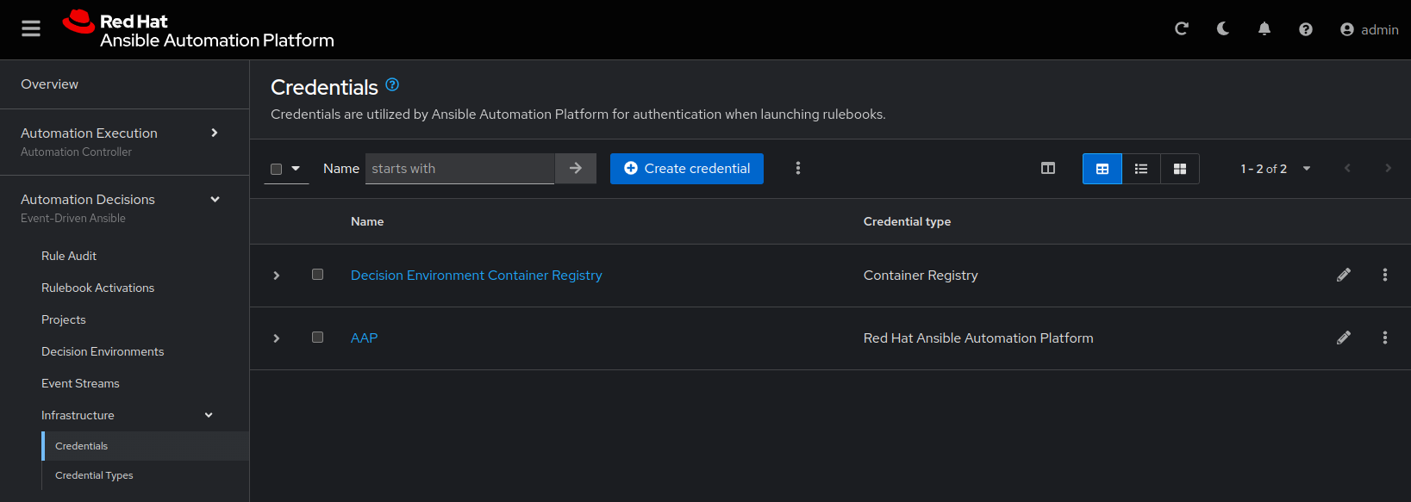Open the hamburger navigation menu
1411x502 pixels.
31,29
